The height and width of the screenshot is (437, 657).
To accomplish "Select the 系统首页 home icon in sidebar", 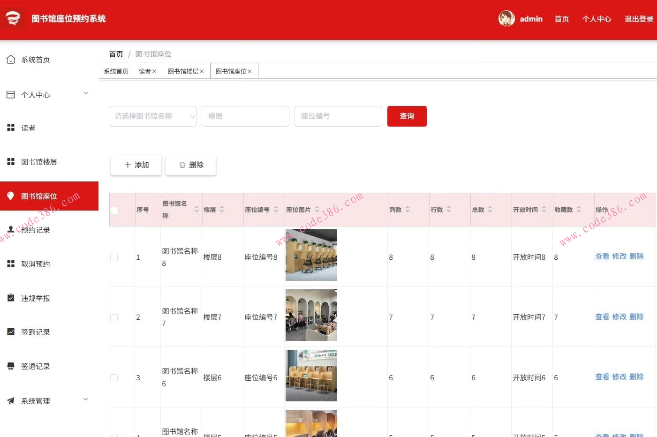I will coord(10,59).
